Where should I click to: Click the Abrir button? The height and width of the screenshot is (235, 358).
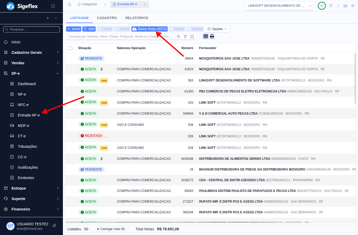click(x=89, y=29)
